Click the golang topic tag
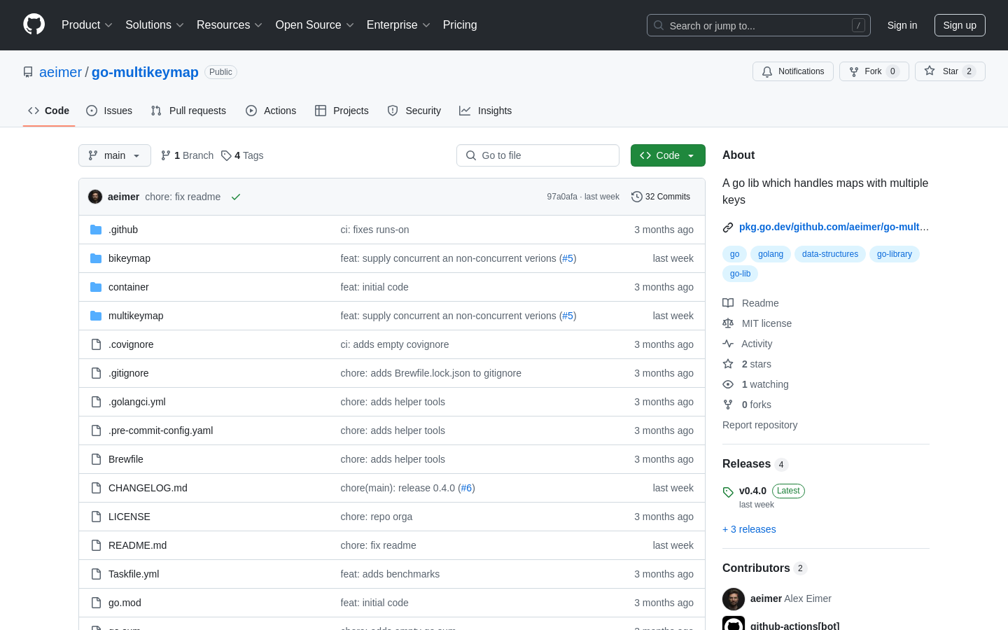Viewport: 1008px width, 630px height. 771,254
